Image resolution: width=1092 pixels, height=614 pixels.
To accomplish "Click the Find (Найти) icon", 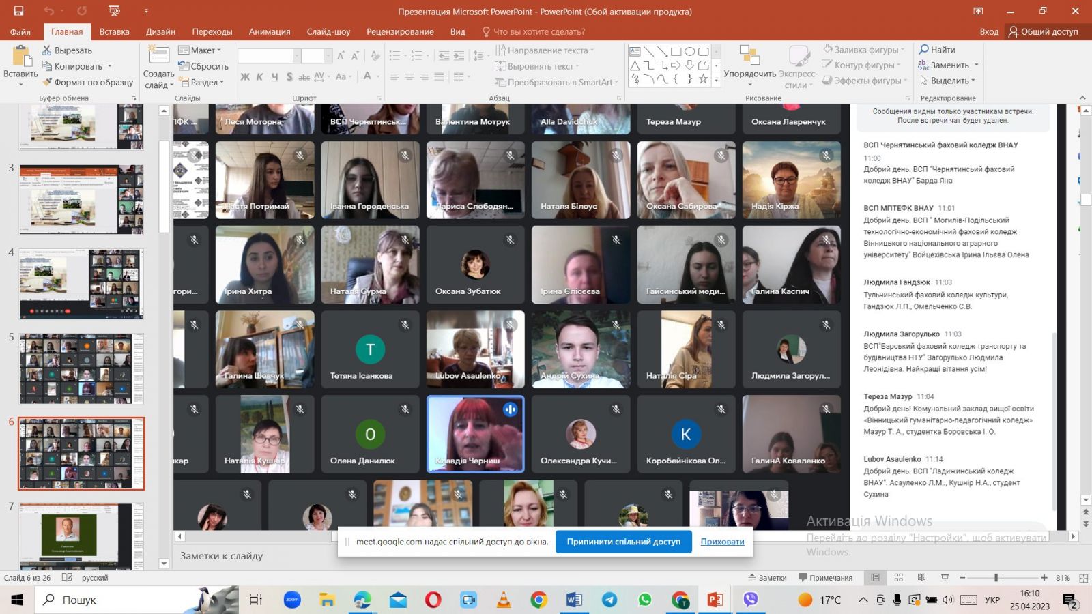I will click(x=924, y=50).
